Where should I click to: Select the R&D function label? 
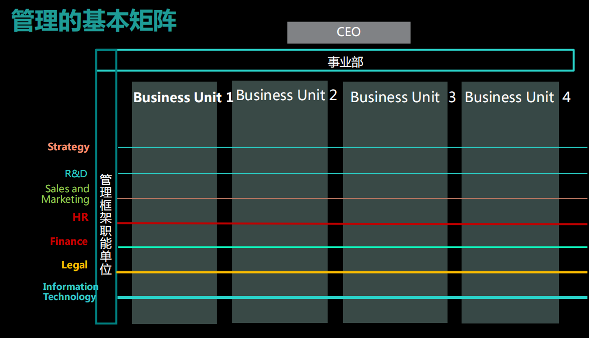click(x=76, y=173)
